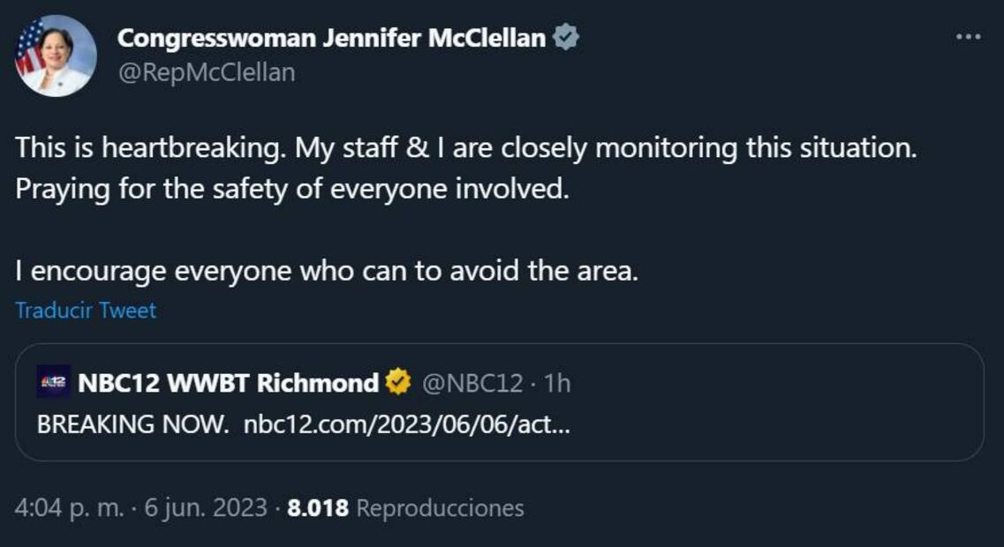The image size is (1004, 547).
Task: Click the 4:04 p. m. tweet time
Action: (x=69, y=508)
